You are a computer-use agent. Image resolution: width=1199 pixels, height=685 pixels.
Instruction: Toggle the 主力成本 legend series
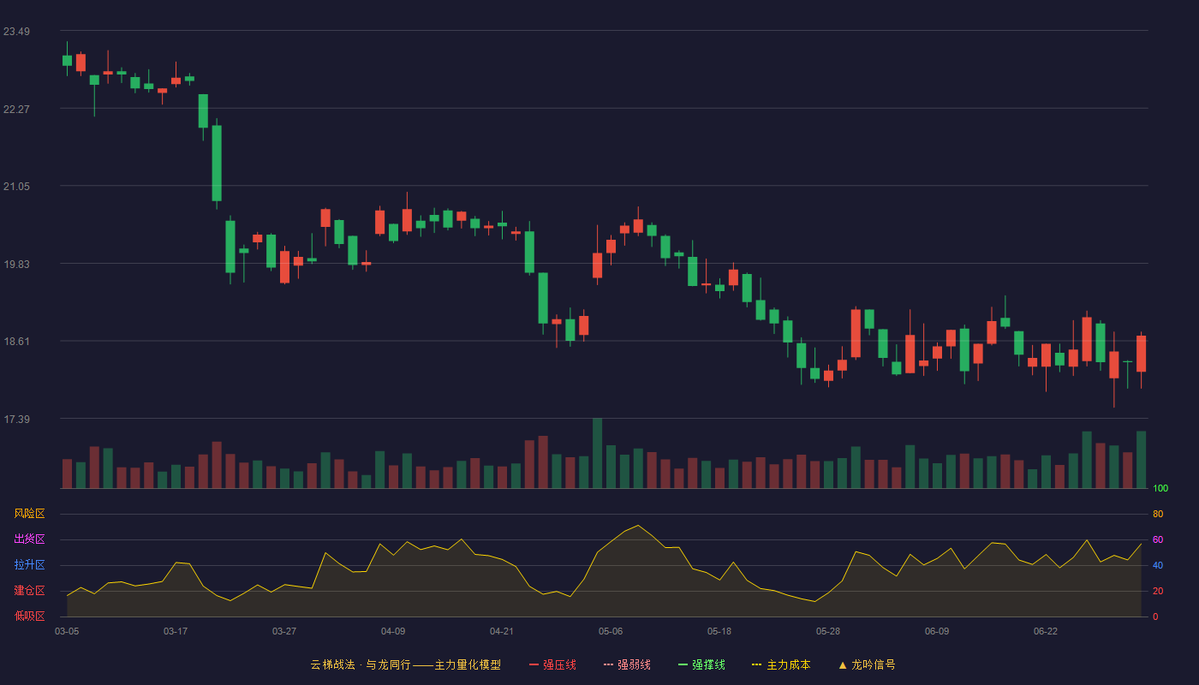click(x=781, y=664)
